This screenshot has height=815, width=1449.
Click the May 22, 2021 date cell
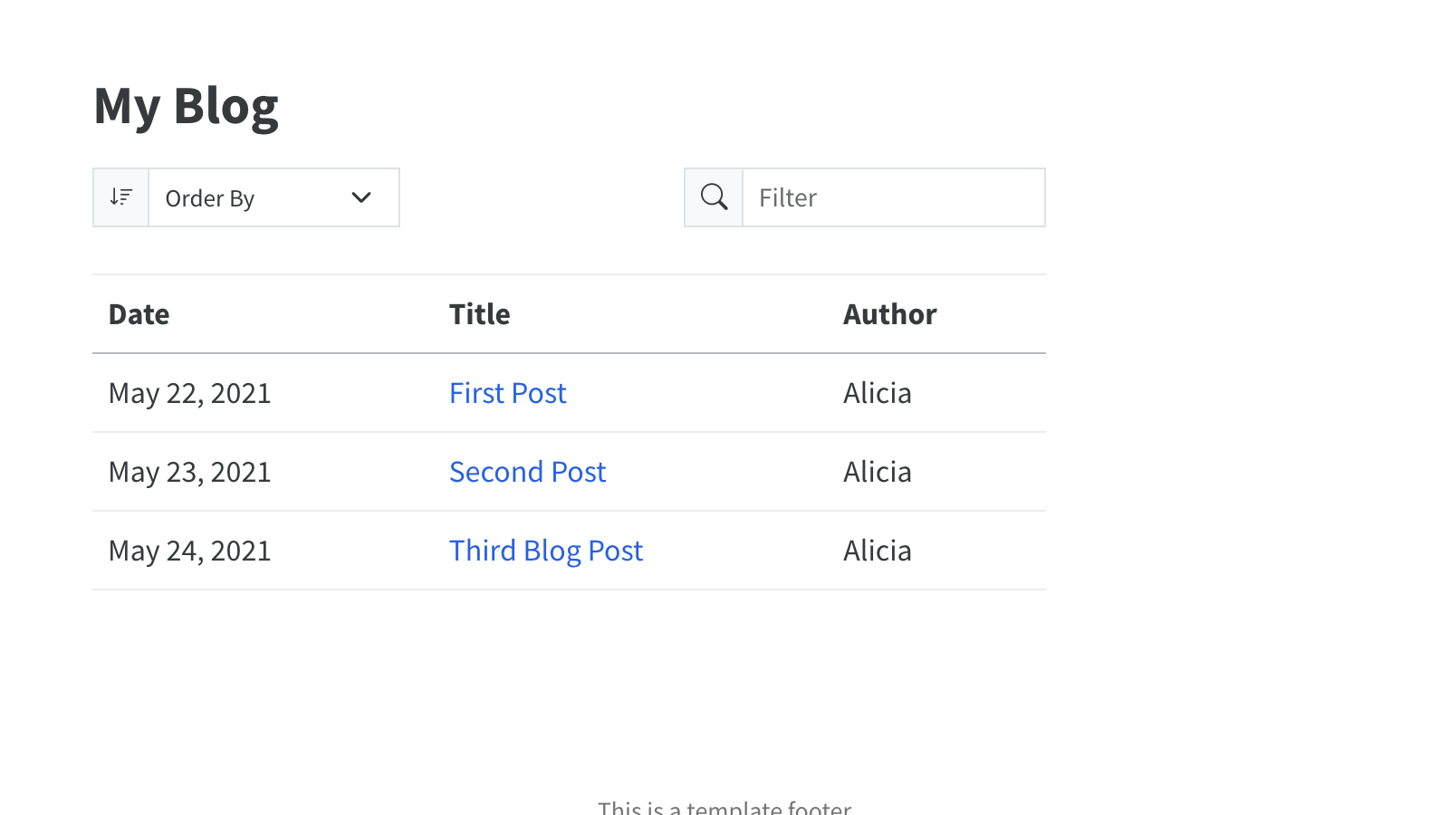point(190,393)
